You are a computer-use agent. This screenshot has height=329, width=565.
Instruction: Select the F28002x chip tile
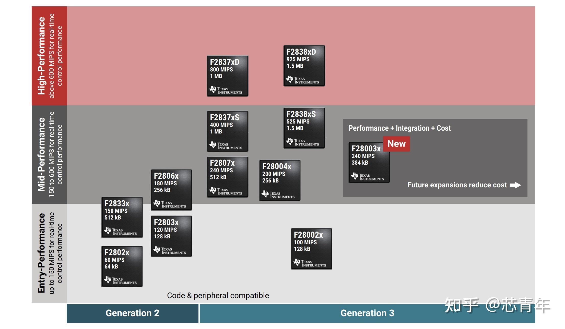point(311,249)
